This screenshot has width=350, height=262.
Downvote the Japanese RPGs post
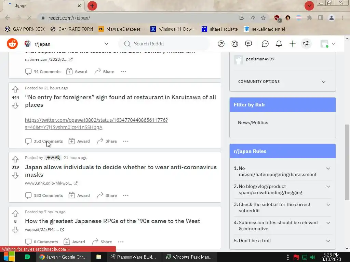pos(15,230)
